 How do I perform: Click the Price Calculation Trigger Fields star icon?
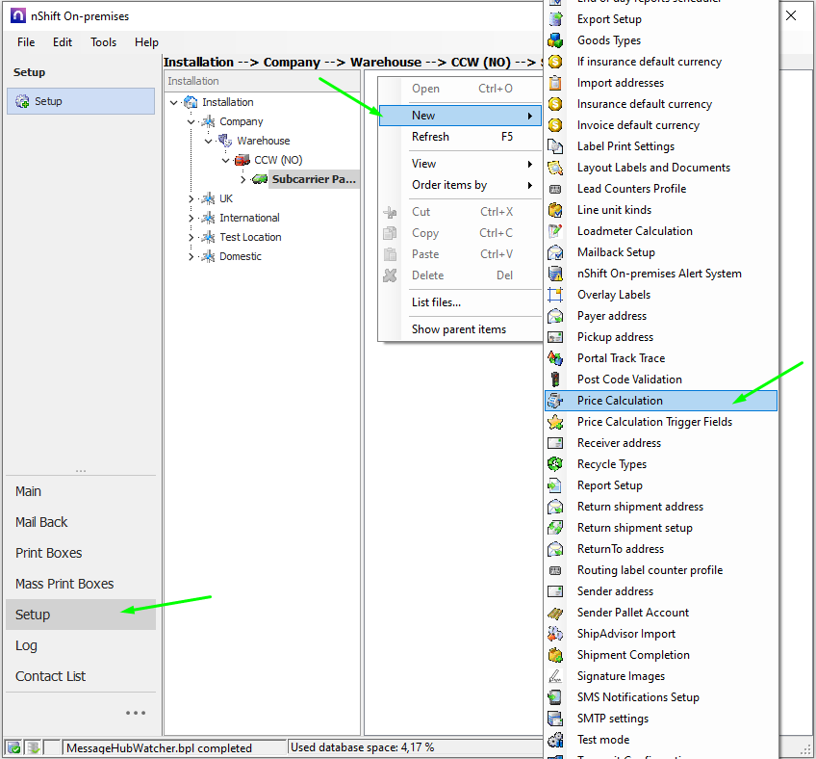pos(555,422)
